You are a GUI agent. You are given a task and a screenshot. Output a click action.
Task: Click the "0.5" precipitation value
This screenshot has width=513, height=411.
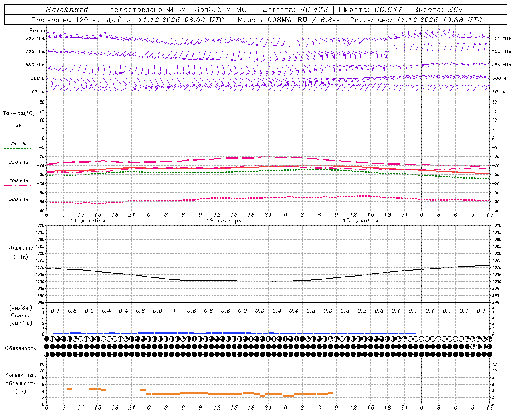click(x=72, y=311)
